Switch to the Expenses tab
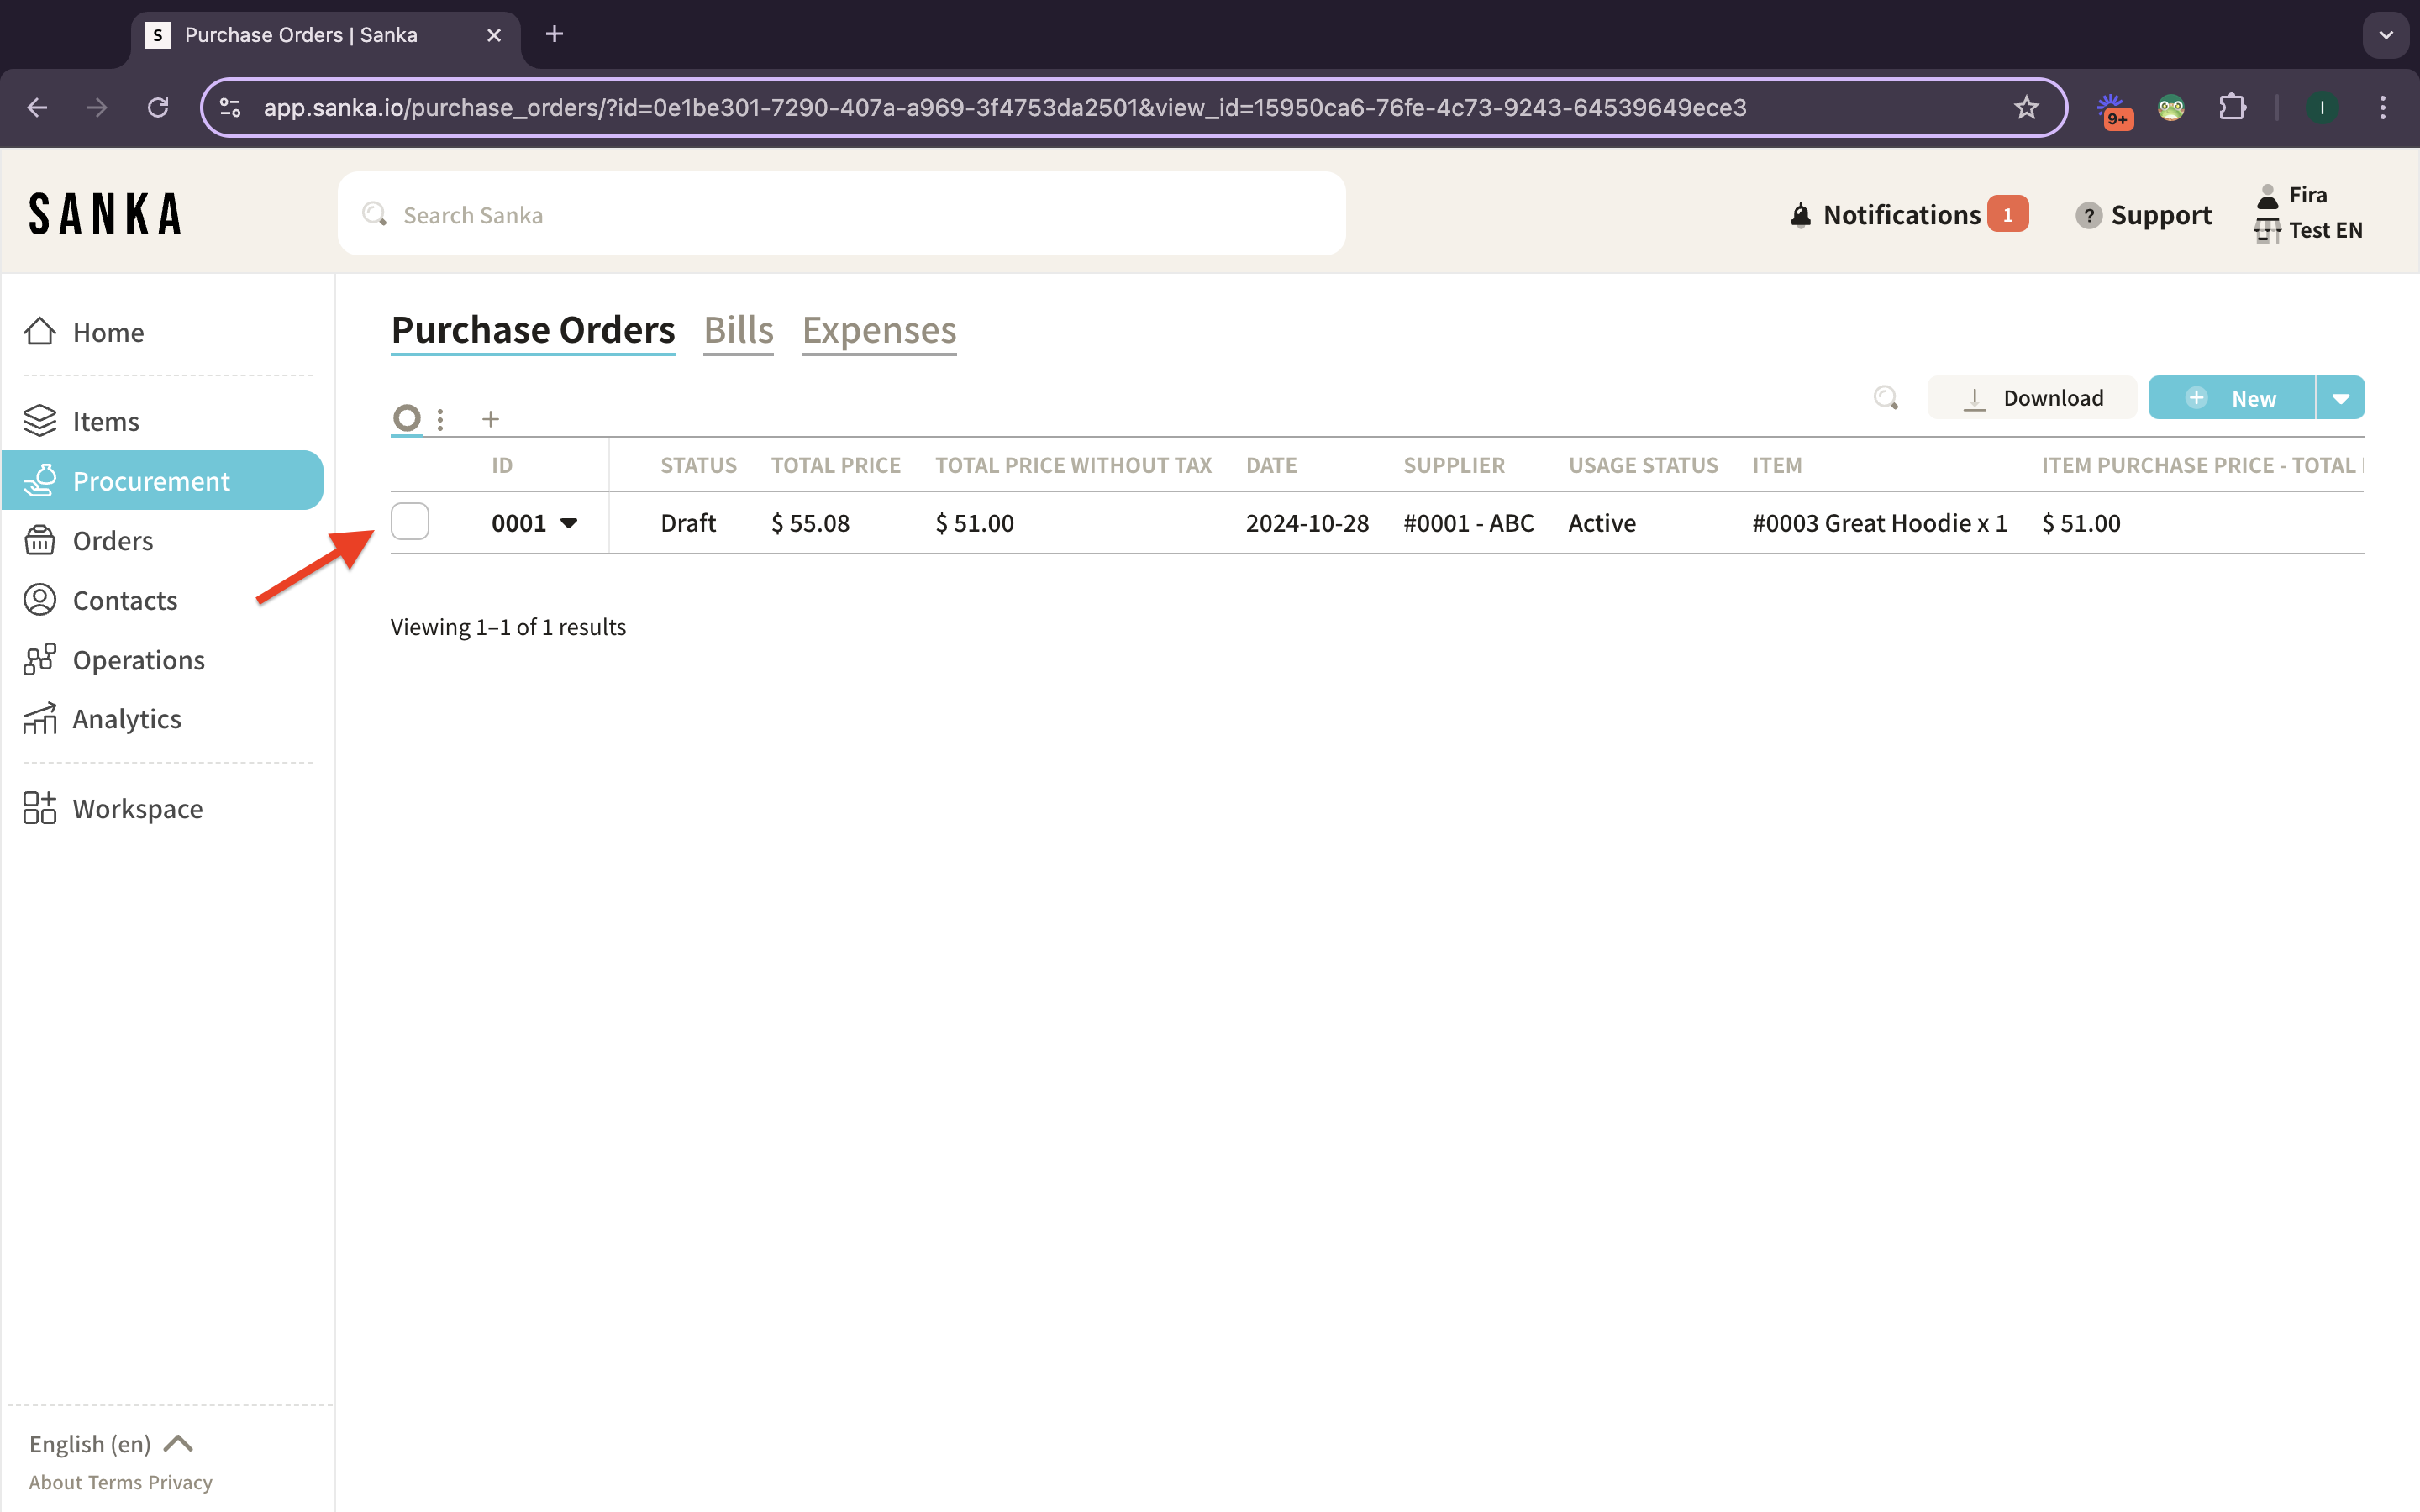The width and height of the screenshot is (2420, 1512). 879,330
